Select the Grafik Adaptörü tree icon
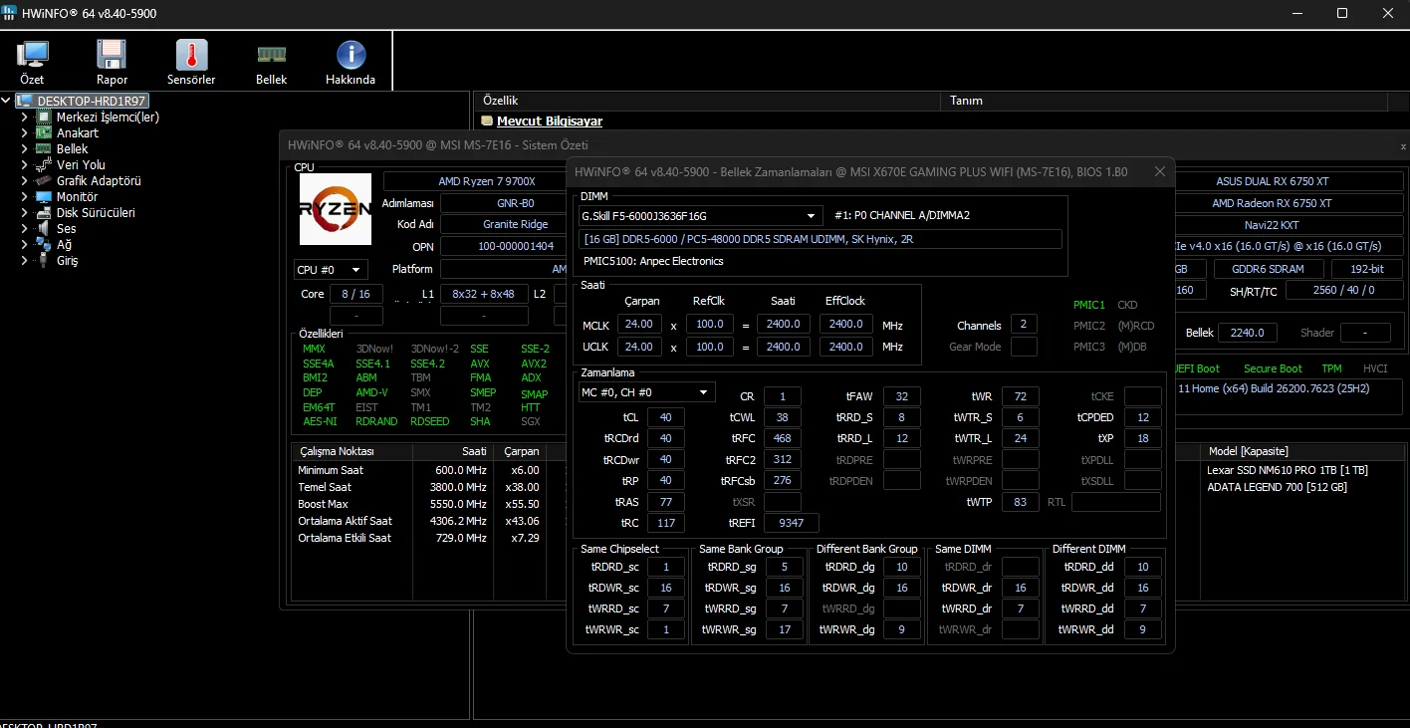Viewport: 1410px width, 728px height. [43, 180]
